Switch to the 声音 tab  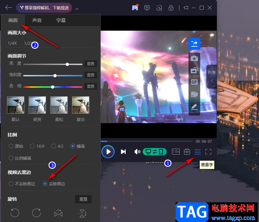[x=37, y=20]
